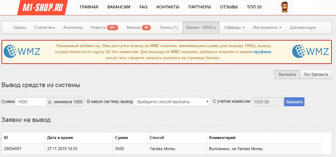
Task: Open Важное with 40 badge
Action: (138, 28)
